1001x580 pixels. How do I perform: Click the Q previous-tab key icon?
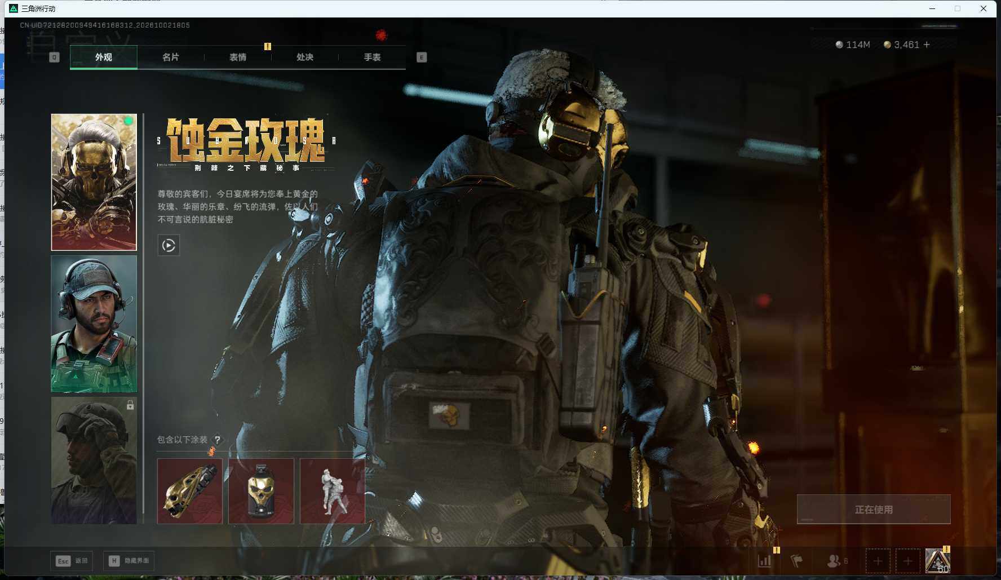click(x=54, y=57)
